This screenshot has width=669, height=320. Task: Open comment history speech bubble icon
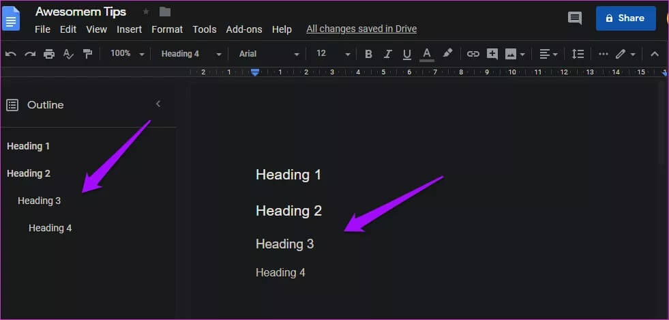[575, 18]
